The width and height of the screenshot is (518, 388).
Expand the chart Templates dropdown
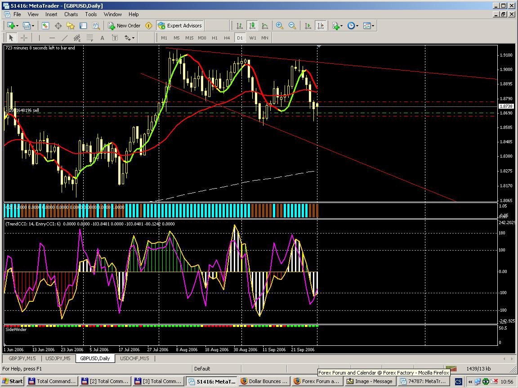tap(373, 26)
